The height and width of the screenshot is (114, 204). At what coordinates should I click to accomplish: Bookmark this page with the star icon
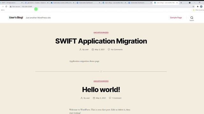pos(193,6)
